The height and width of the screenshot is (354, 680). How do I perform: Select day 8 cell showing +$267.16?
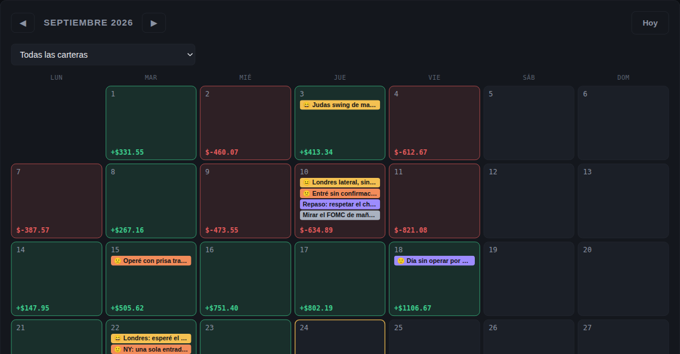[151, 201]
